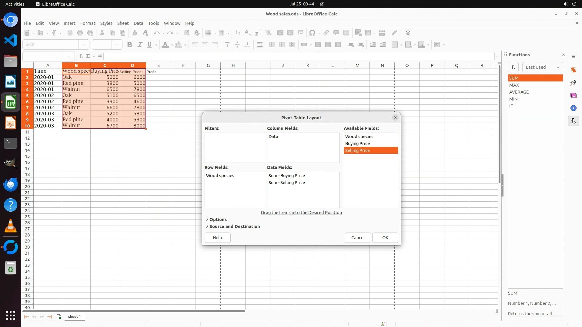
Task: Open the sidebar Navigator compass icon
Action: click(573, 108)
